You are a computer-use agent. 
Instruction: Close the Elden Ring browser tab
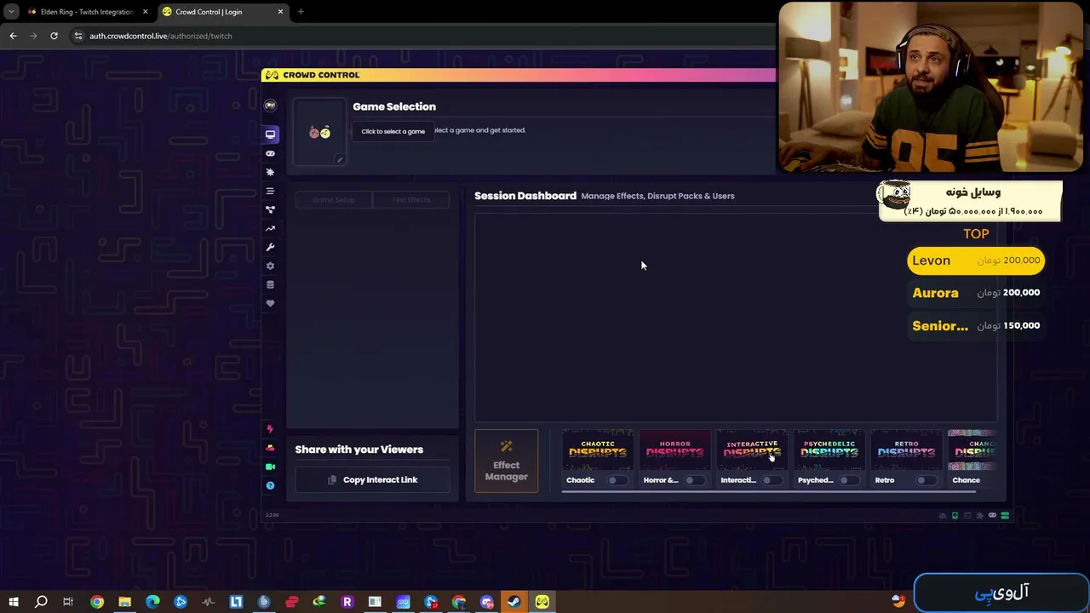(145, 12)
